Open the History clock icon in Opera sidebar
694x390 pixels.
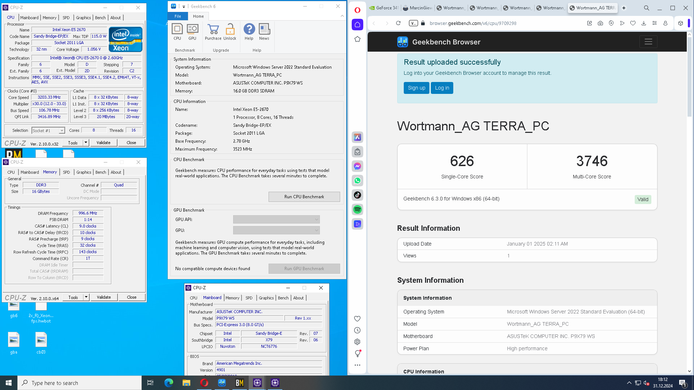357,330
